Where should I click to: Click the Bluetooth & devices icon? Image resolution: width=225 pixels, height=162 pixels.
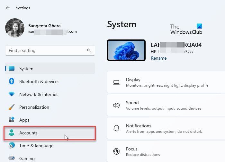pos(12,81)
